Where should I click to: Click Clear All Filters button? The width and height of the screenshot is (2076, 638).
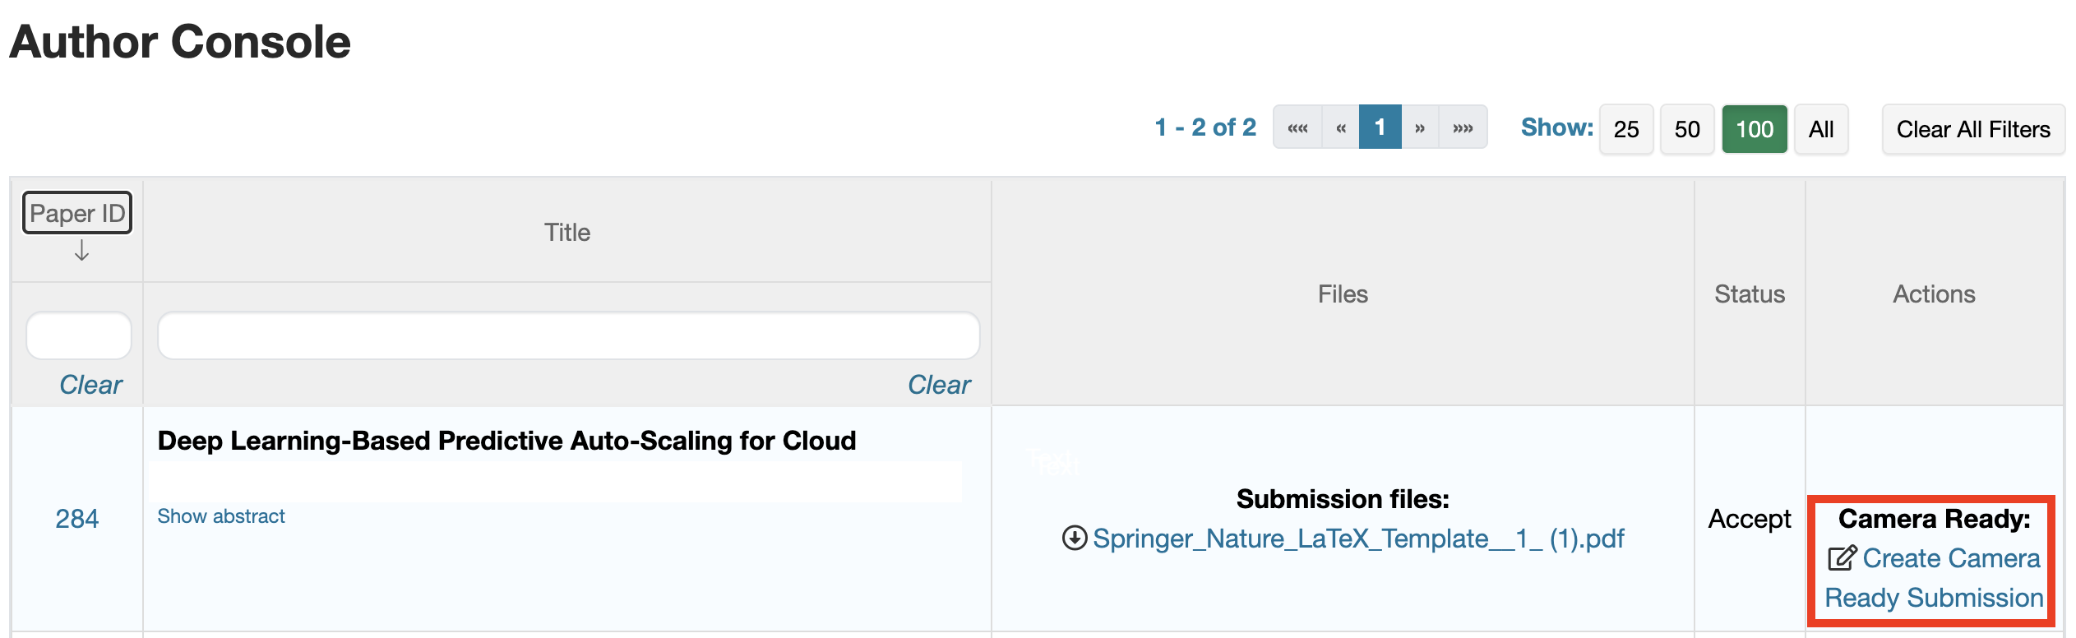tap(1973, 129)
